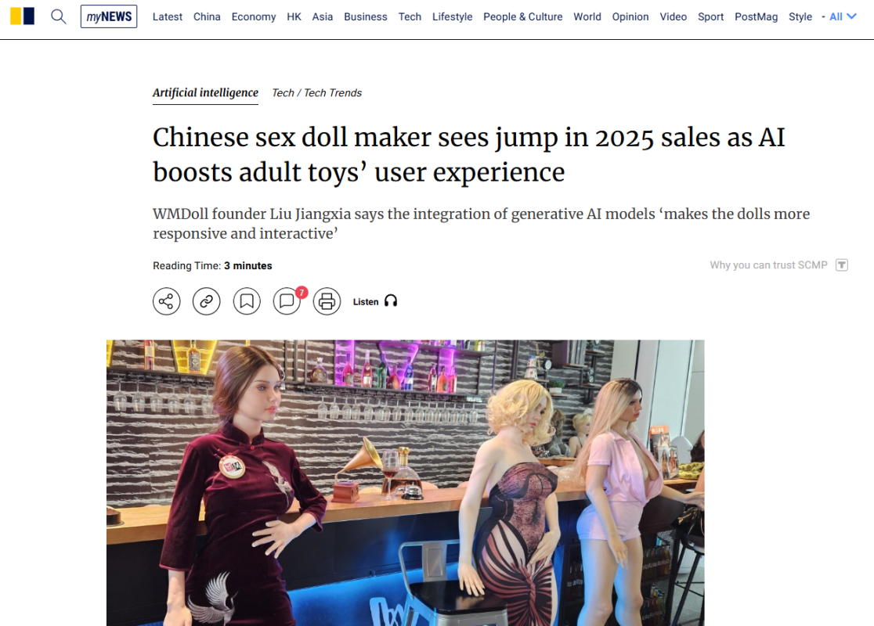Click the Artificial intelligence topic link
This screenshot has width=874, height=626.
point(206,93)
